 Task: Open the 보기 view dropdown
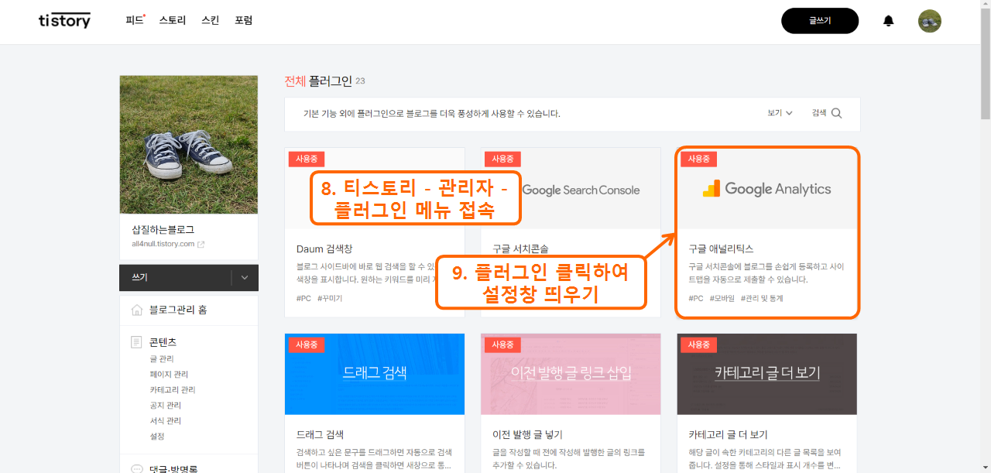(778, 111)
